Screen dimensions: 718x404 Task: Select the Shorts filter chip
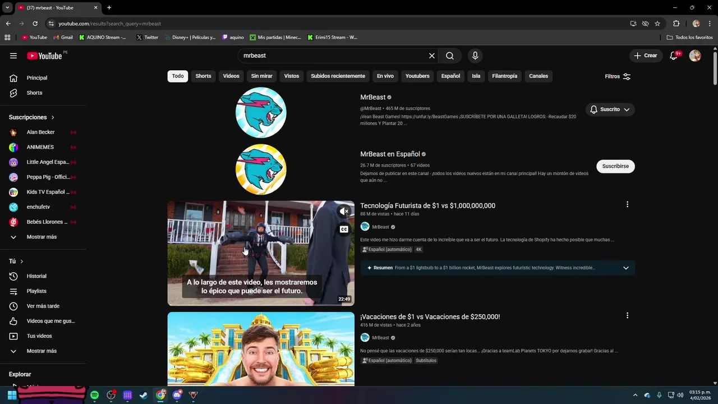203,76
